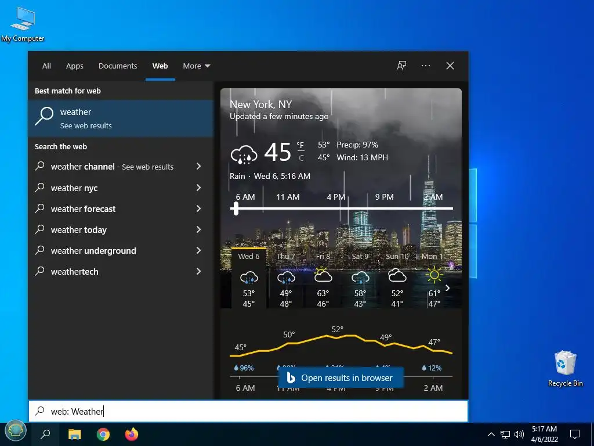Click 12% precipitation label on chart

pos(432,368)
